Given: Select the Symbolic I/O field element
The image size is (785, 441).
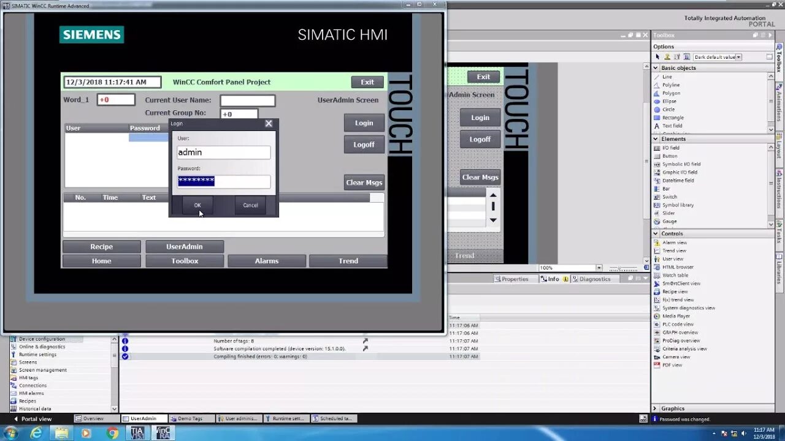Looking at the screenshot, I should point(681,164).
